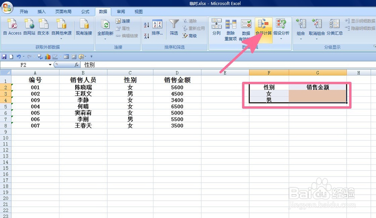Select the 编号 header cell
Viewport: 376px width, 218px height.
[x=35, y=80]
